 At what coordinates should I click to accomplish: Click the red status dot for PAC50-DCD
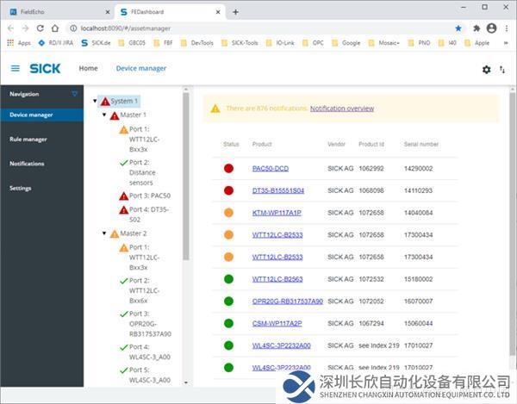point(228,168)
